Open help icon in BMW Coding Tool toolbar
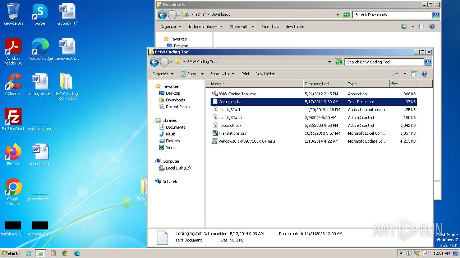 point(424,74)
